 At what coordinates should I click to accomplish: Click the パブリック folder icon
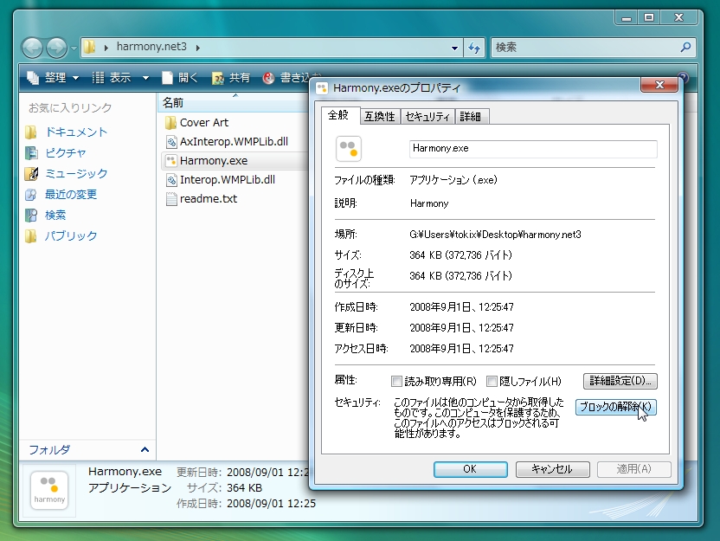(31, 236)
